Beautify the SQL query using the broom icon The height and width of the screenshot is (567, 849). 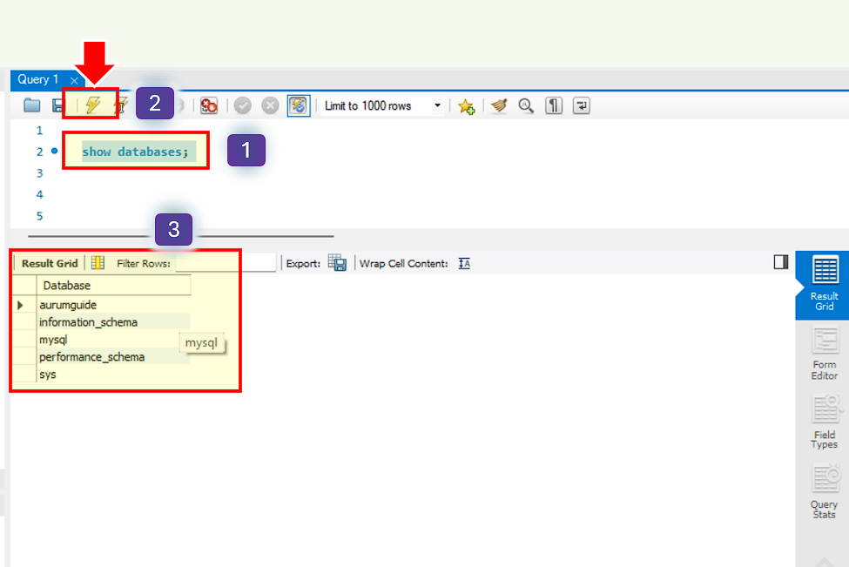[x=498, y=105]
